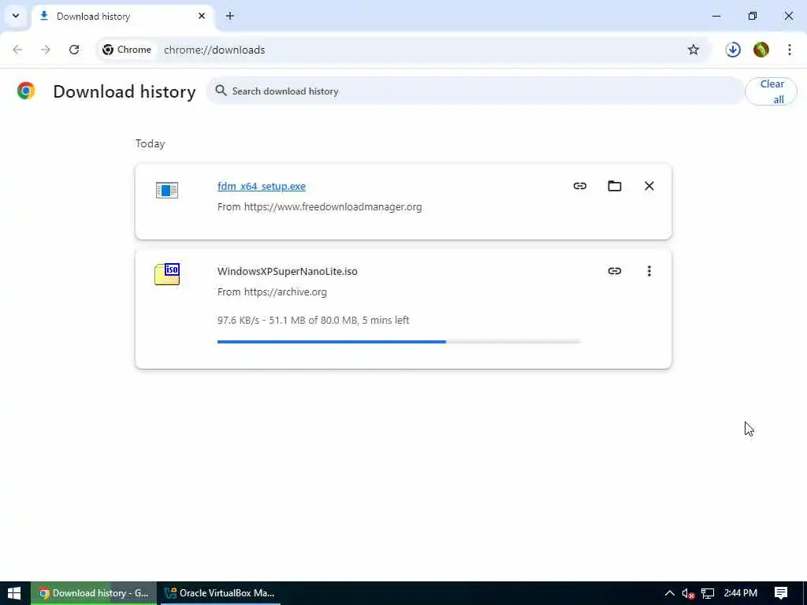
Task: Copy download link for fdm_x64_setup.exe
Action: pos(580,186)
